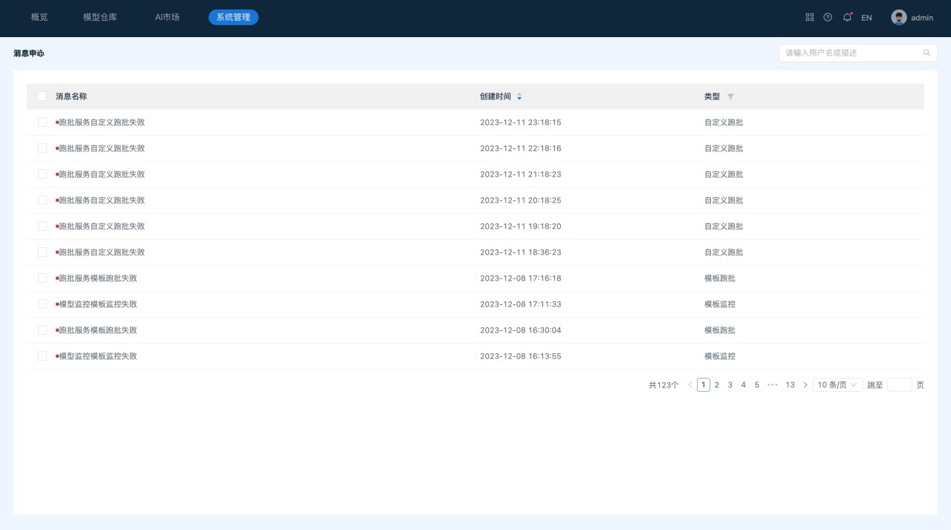Click the username or description search field
Image resolution: width=951 pixels, height=530 pixels.
tap(851, 53)
